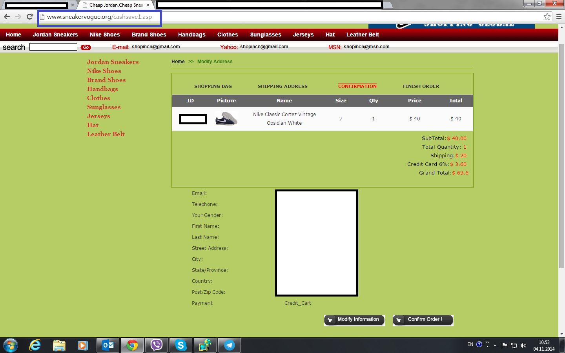Click Hat in the left sidebar
565x353 pixels.
(93, 125)
